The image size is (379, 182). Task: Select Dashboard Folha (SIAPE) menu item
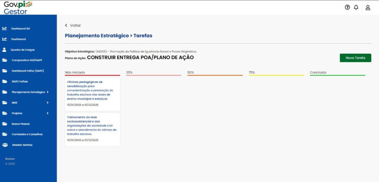28,71
